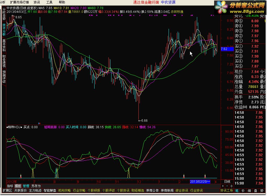Click the 2013/02/25 date marker on timeline
Viewport: 267px width, 196px height.
point(200,182)
